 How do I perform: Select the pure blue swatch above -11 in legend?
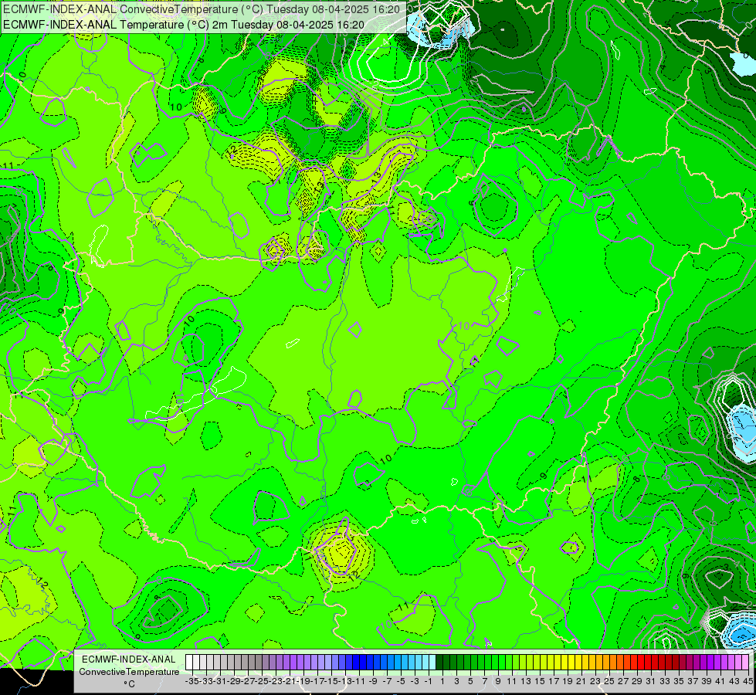(x=356, y=663)
